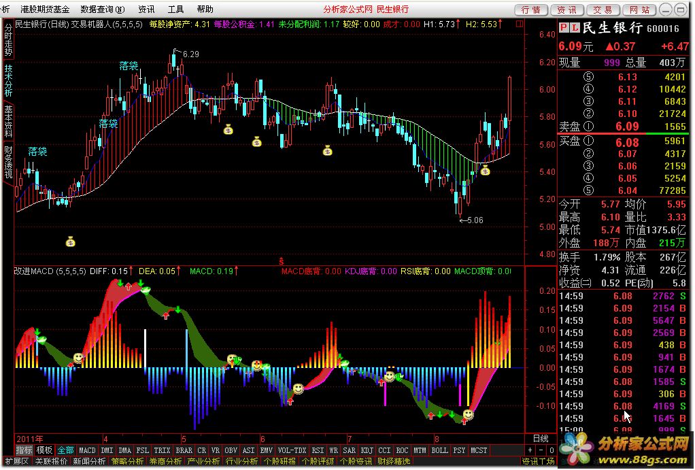Open the 关联报价 bottom tab
Viewport: 695px width, 470px height.
pyautogui.click(x=51, y=461)
